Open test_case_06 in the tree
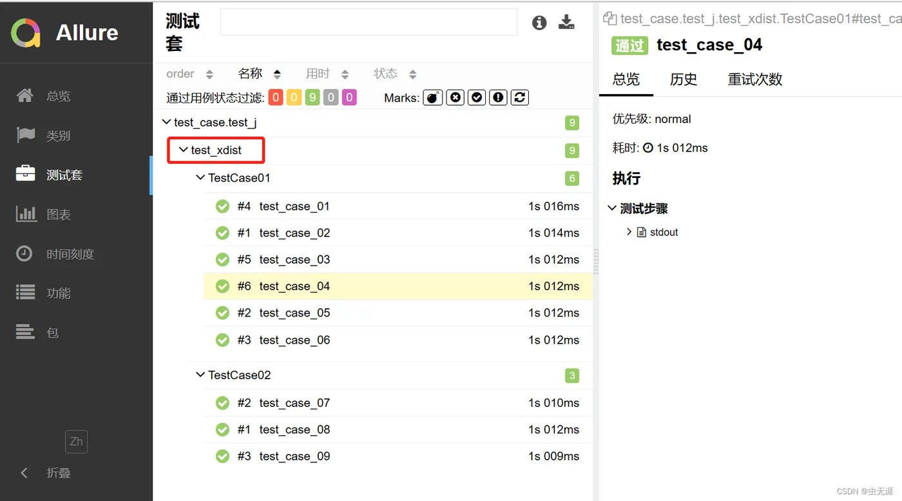 pyautogui.click(x=398, y=340)
